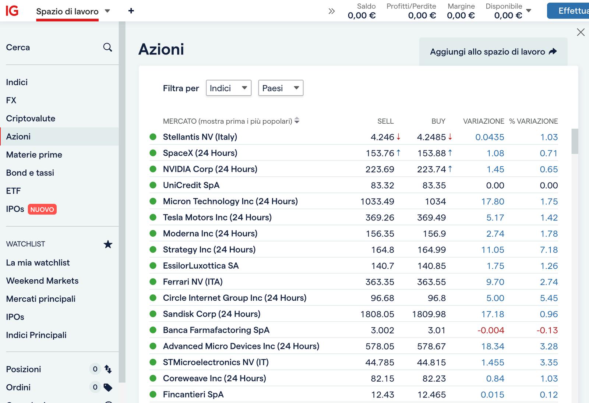Screen dimensions: 589x403
Task: Open the Indici filter dropdown
Action: [229, 88]
